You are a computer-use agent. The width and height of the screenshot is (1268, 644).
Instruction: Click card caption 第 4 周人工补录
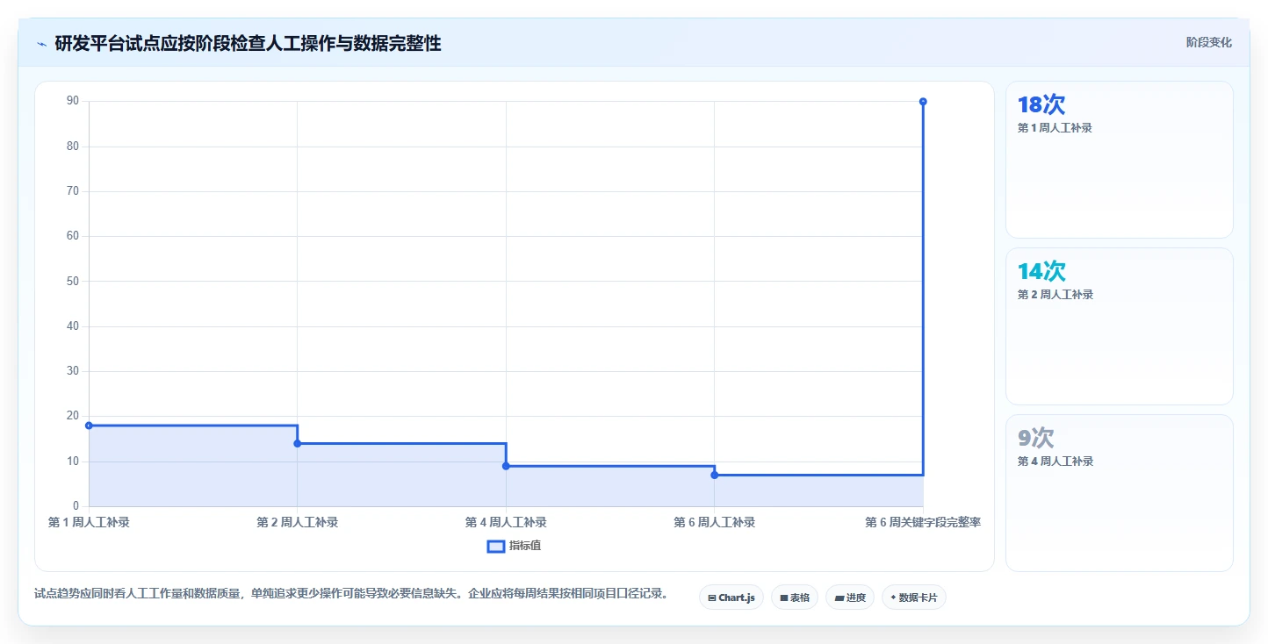(1055, 461)
